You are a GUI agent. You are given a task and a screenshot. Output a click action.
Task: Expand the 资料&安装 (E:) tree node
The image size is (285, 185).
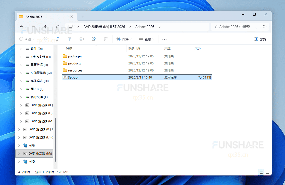click(x=21, y=57)
